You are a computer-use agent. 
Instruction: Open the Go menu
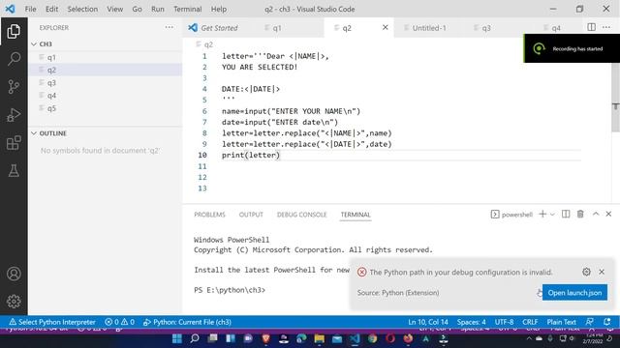[137, 9]
